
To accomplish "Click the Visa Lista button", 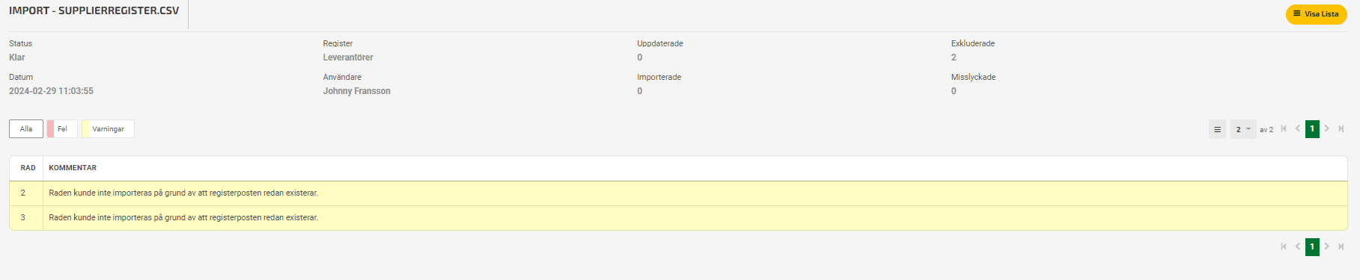I will pos(1316,14).
